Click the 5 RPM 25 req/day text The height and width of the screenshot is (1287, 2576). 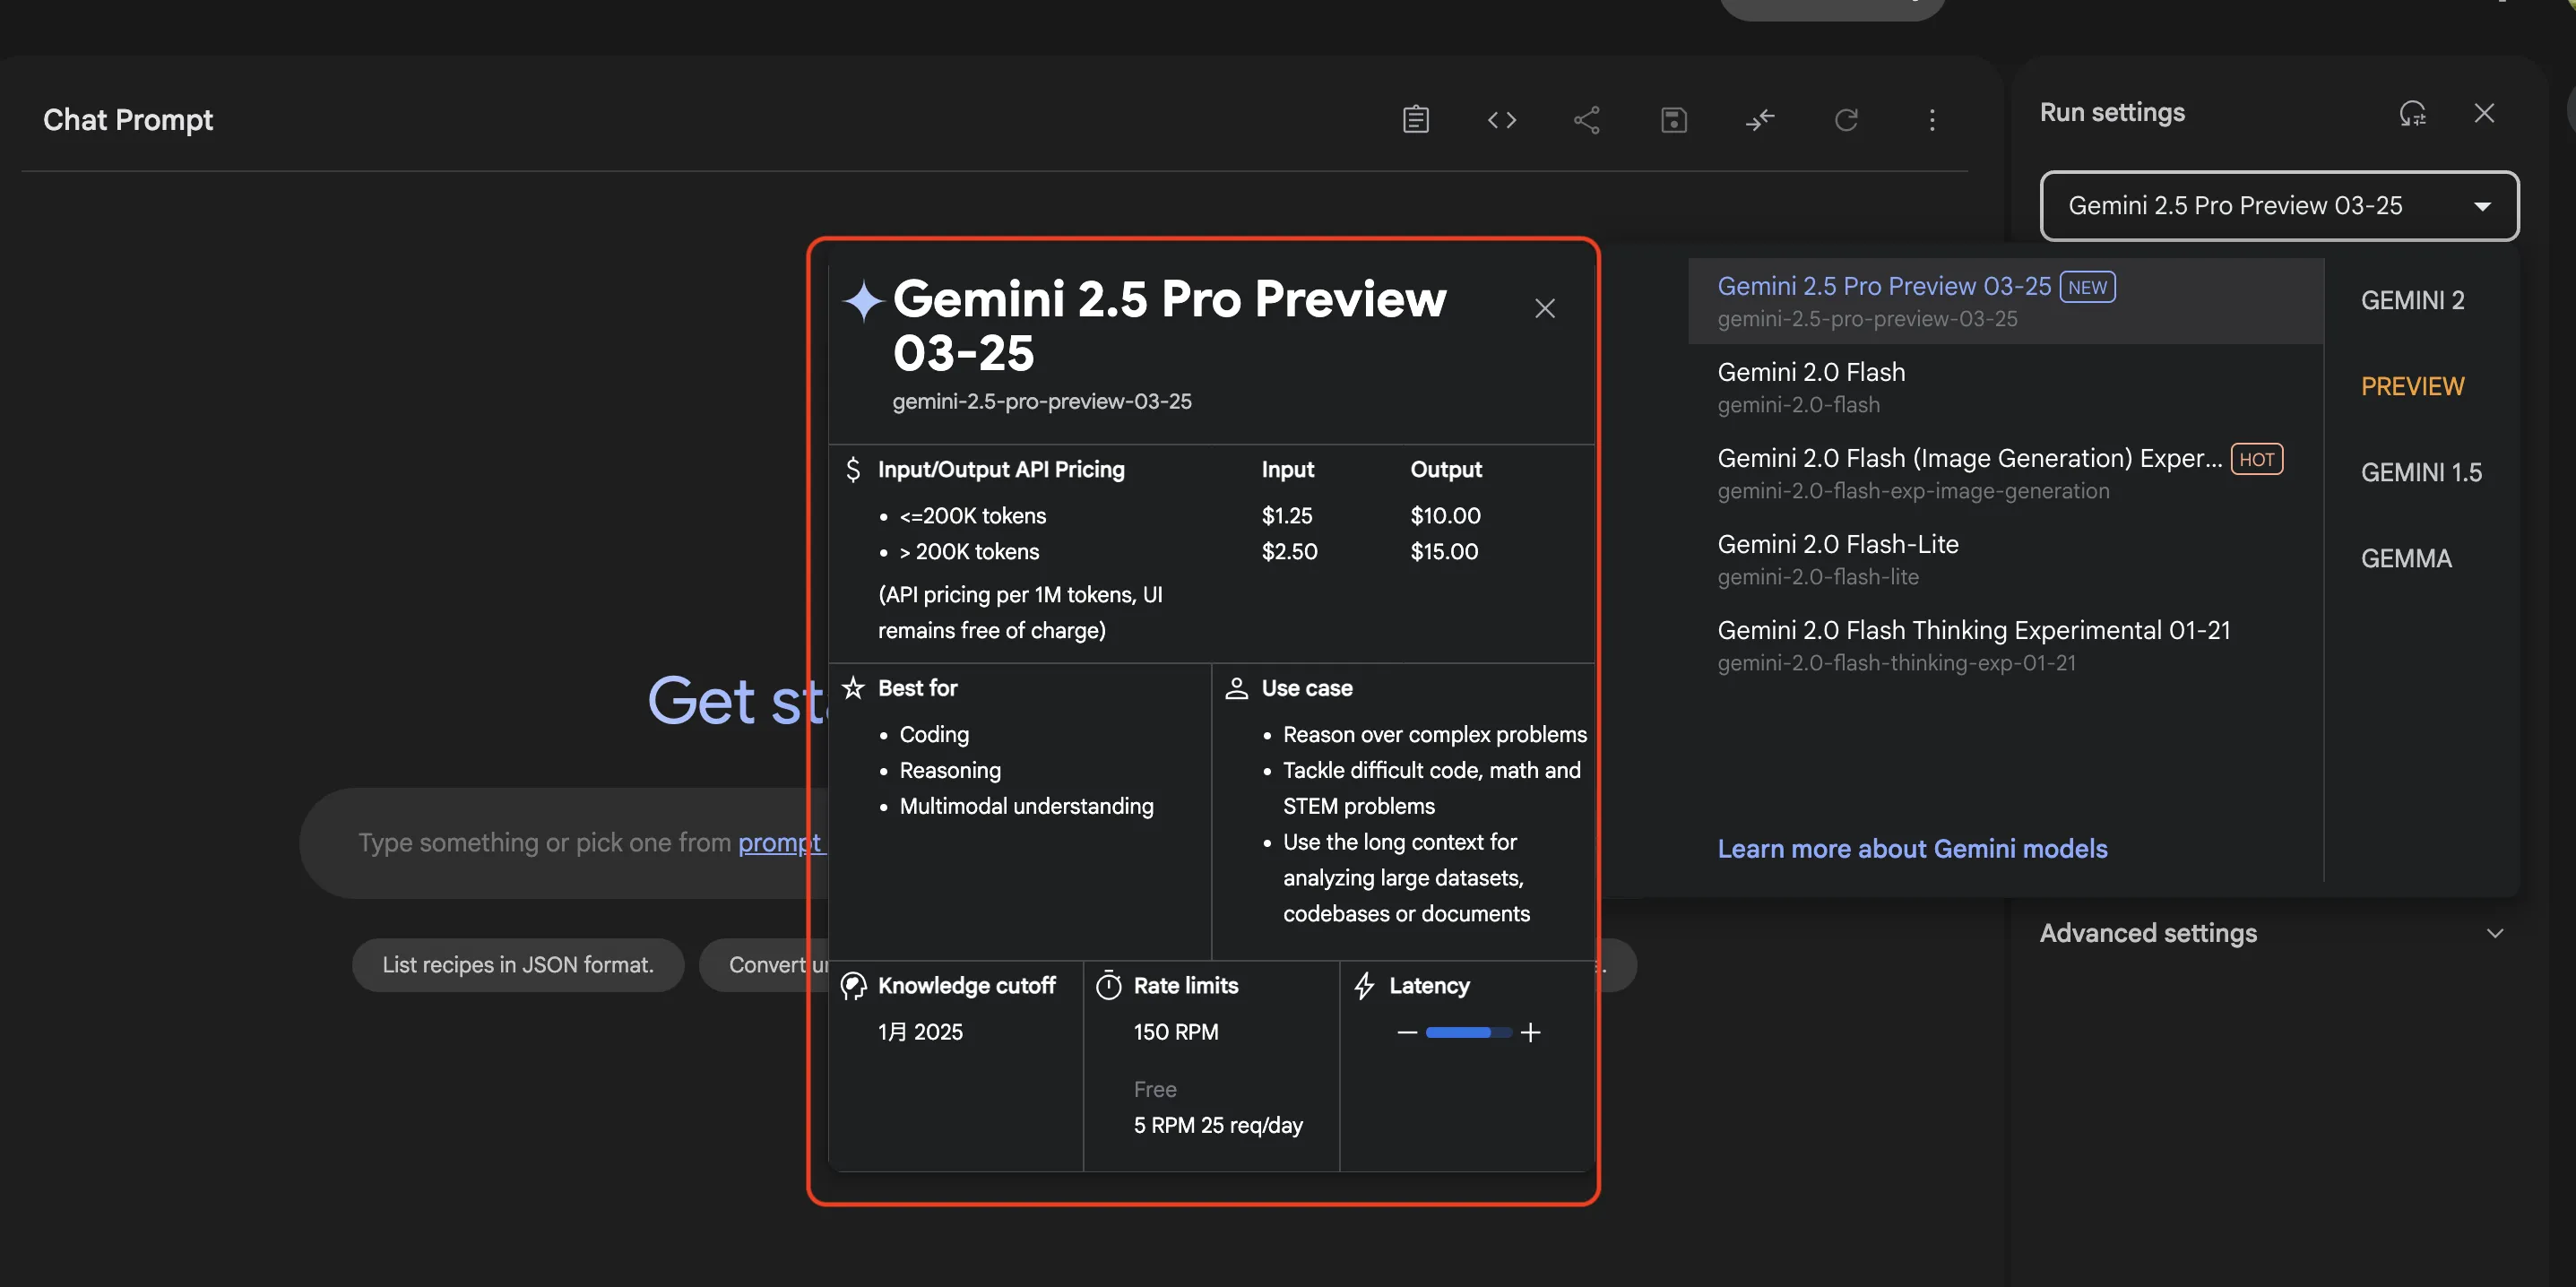[x=1217, y=1125]
